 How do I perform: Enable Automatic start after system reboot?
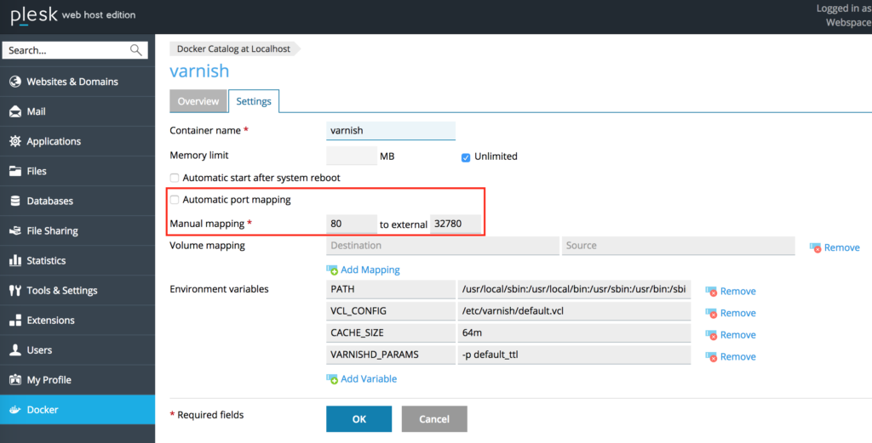click(x=175, y=179)
